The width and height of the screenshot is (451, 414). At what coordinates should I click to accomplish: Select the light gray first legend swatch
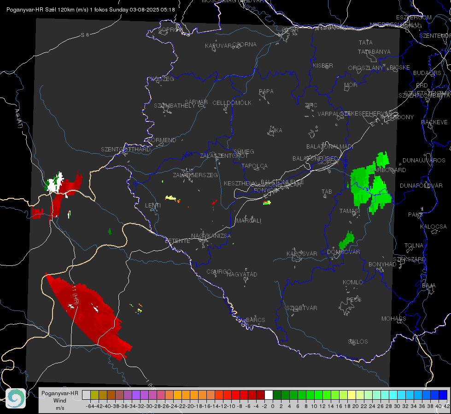tap(86, 395)
